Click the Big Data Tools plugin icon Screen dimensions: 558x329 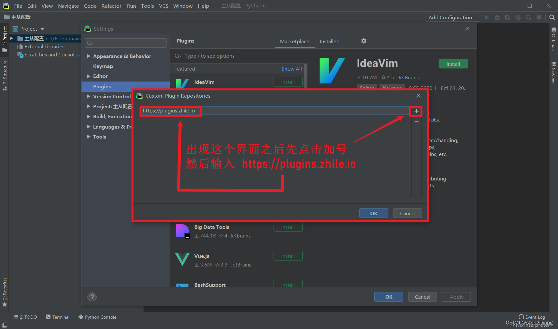coord(182,231)
